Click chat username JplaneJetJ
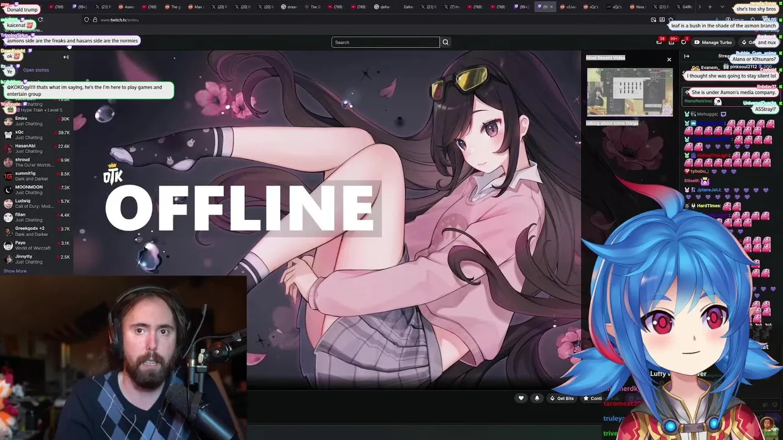The height and width of the screenshot is (440, 783). coord(710,190)
